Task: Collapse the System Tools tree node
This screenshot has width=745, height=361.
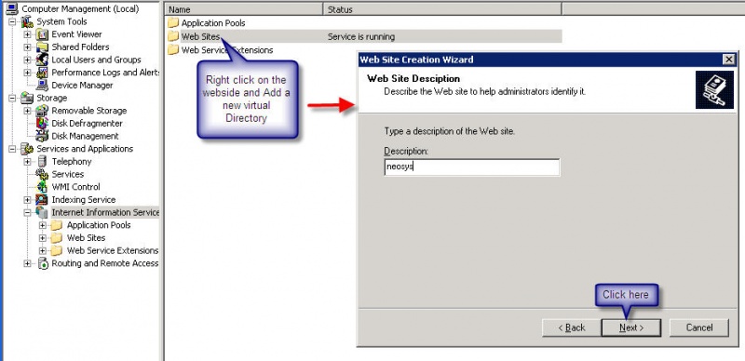Action: pos(12,21)
